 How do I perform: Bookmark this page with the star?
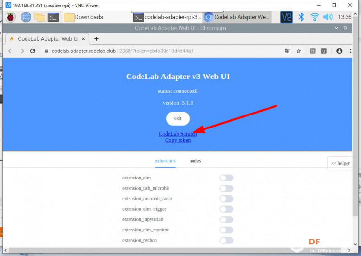[299, 51]
